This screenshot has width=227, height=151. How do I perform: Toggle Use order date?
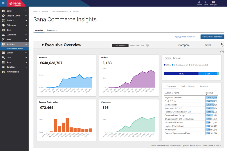[120, 45]
